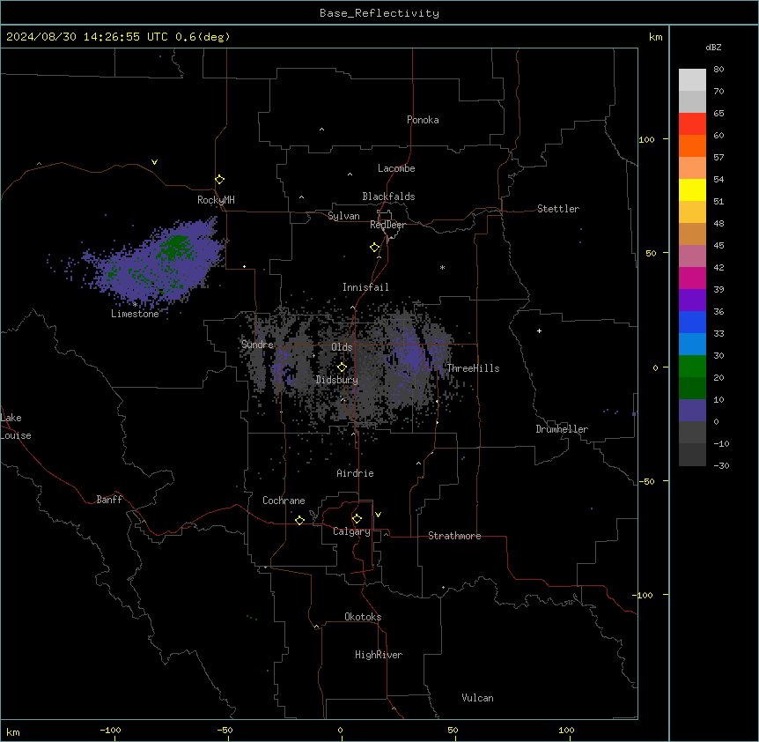The image size is (759, 742).
Task: Click the yellow diamond marker at Calgary
Action: tap(357, 519)
